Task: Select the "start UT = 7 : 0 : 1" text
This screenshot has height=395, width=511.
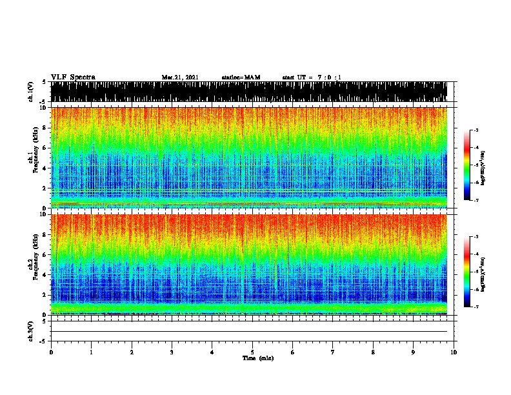Action: (312, 77)
